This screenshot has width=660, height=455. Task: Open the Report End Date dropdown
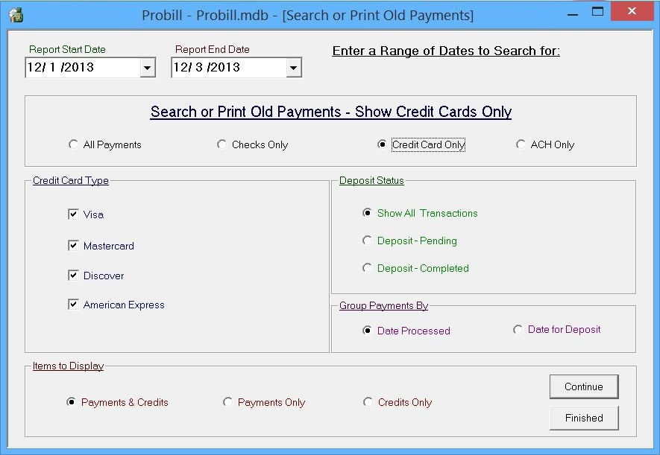click(295, 67)
